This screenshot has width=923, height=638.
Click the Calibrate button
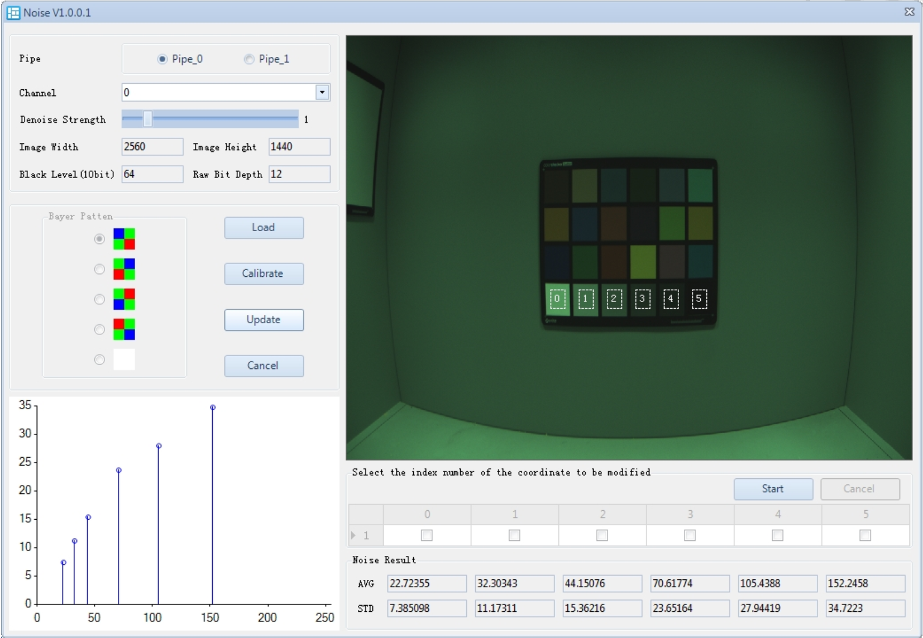coord(264,274)
